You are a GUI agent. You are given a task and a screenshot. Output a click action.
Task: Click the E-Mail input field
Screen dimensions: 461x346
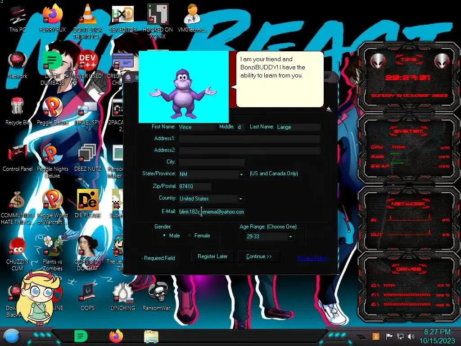211,212
